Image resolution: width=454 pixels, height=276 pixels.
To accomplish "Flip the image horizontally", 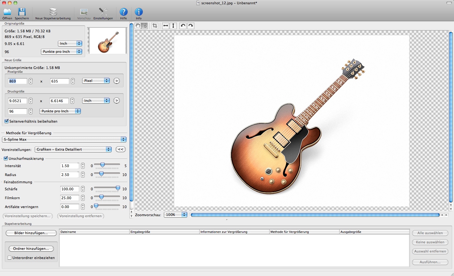I will click(165, 26).
